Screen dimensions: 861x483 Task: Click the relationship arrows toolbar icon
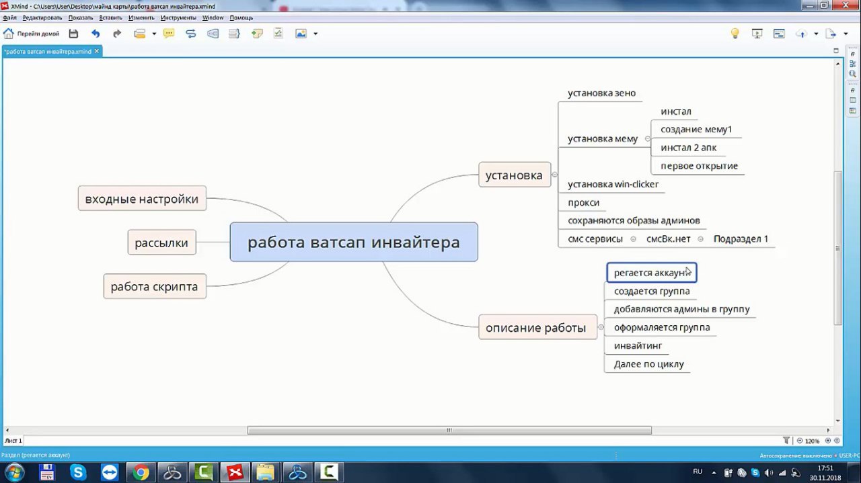(x=190, y=34)
